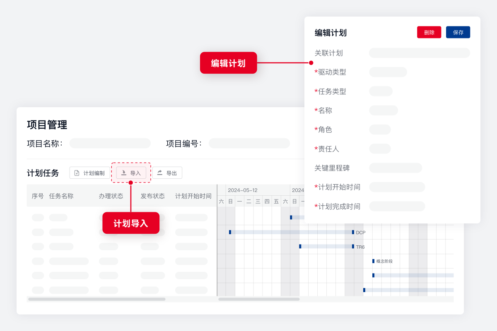Viewport: 497px width, 331px height.
Task: Click the 序号 column header
Action: [x=38, y=196]
